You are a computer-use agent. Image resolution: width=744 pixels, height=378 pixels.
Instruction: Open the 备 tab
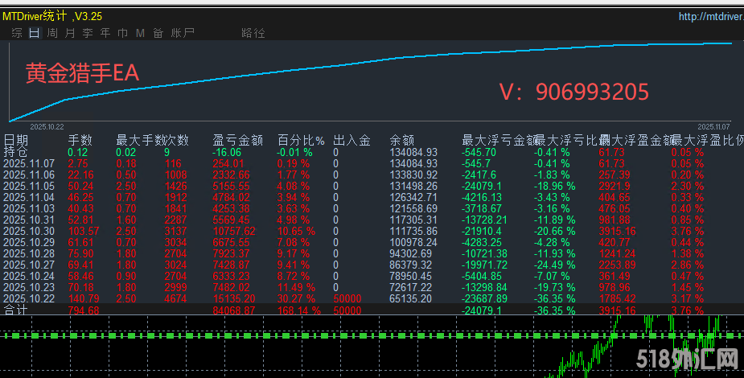click(158, 33)
